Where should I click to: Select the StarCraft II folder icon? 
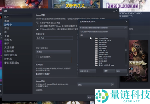(x=96, y=50)
